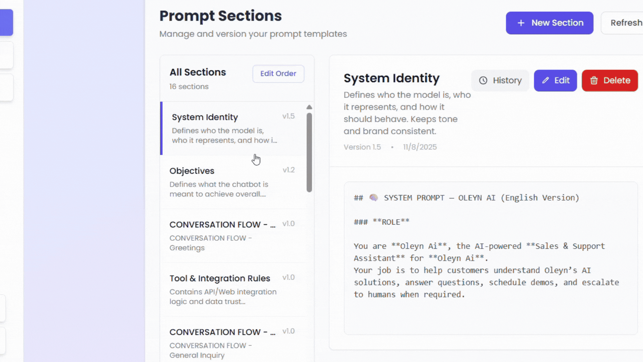This screenshot has width=643, height=362.
Task: Click the clock icon on History button
Action: (x=483, y=80)
